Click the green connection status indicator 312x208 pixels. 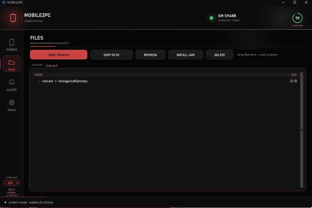tap(211, 18)
